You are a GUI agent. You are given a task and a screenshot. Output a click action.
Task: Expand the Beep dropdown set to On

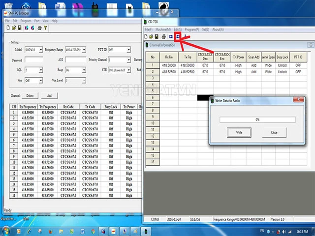tap(75, 70)
